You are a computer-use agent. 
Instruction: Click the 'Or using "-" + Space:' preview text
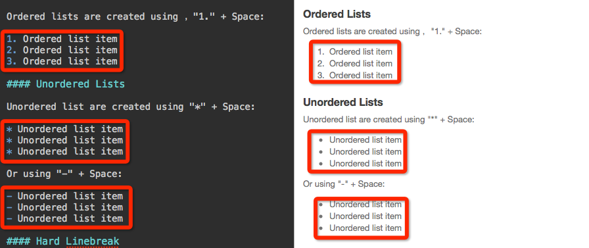point(344,184)
